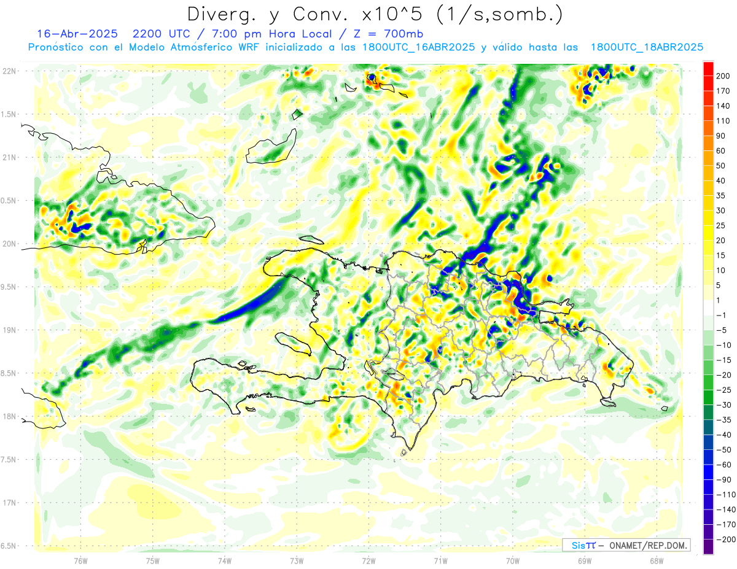Click the colorbar value '-200'
Image resolution: width=737 pixels, height=569 pixels.
pyautogui.click(x=726, y=540)
